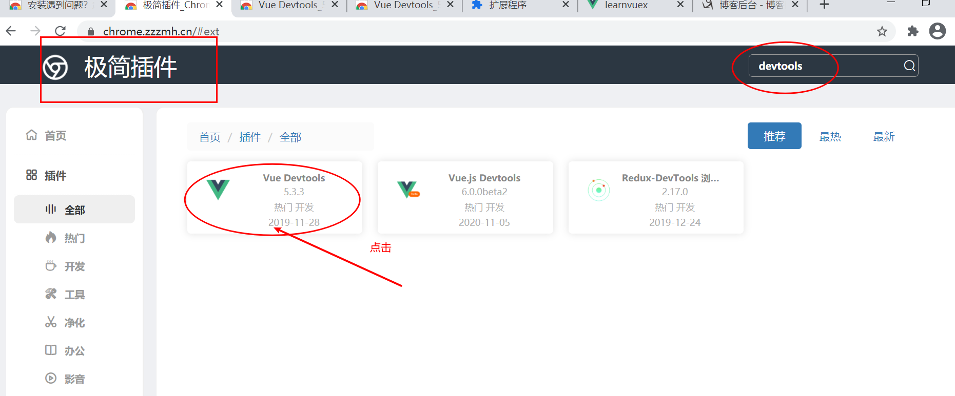Select the 全部 sidebar category
Screen dimensions: 955x396
74,209
